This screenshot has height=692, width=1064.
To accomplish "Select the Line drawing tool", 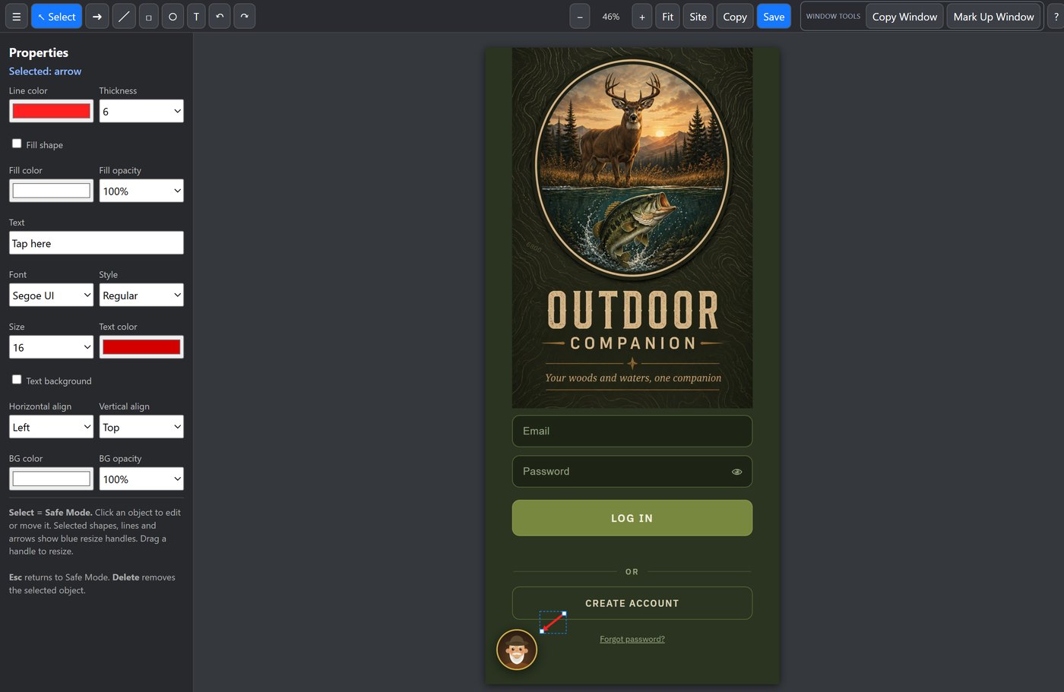I will (124, 17).
